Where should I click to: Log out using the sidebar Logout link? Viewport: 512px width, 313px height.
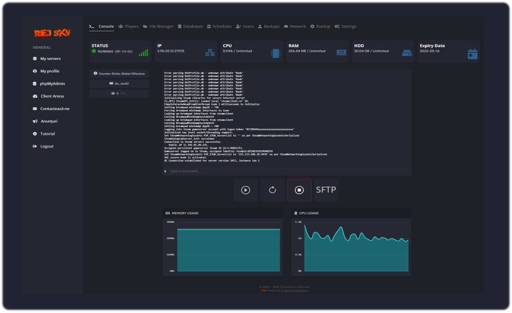46,146
